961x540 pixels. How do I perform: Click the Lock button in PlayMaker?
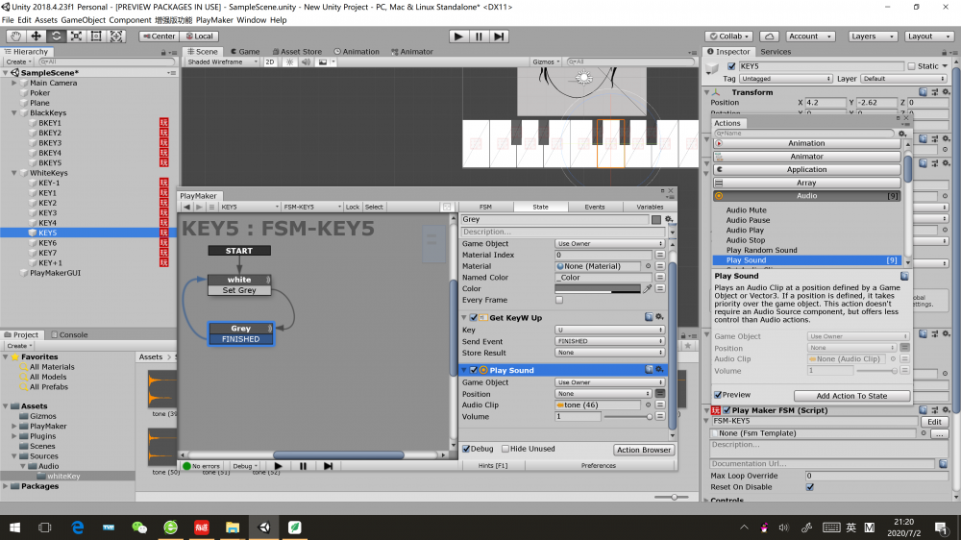(x=353, y=208)
